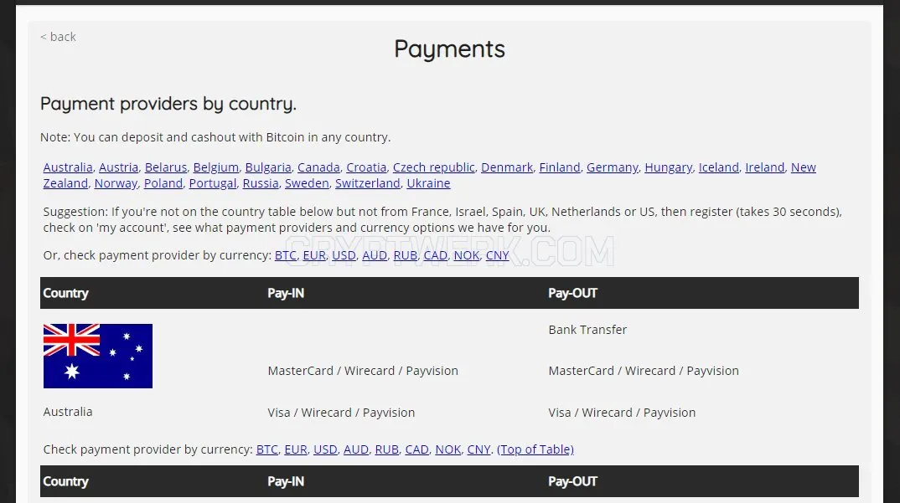900x503 pixels.
Task: Select CAD link below the Australia row
Action: pos(416,449)
